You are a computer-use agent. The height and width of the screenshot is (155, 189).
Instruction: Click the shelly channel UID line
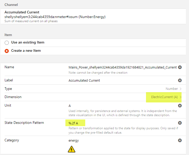[x=55, y=17]
